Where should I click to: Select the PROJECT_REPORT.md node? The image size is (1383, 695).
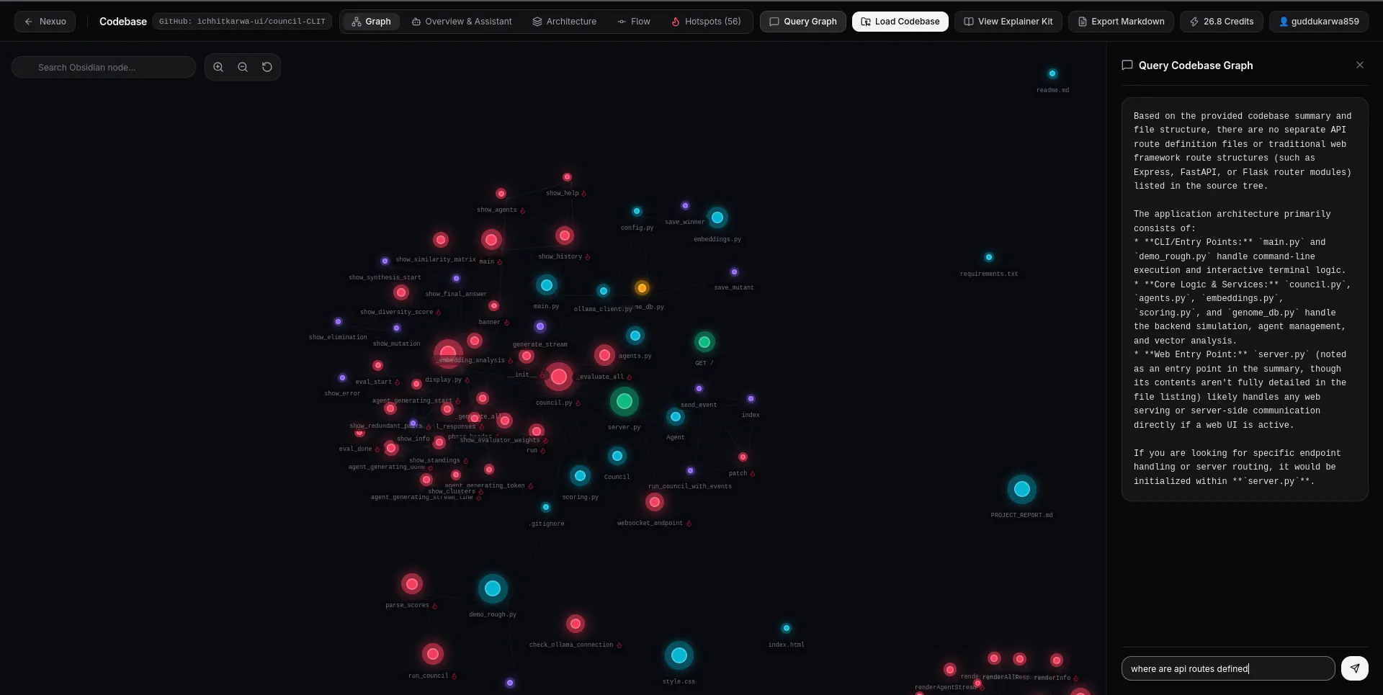tap(1021, 490)
